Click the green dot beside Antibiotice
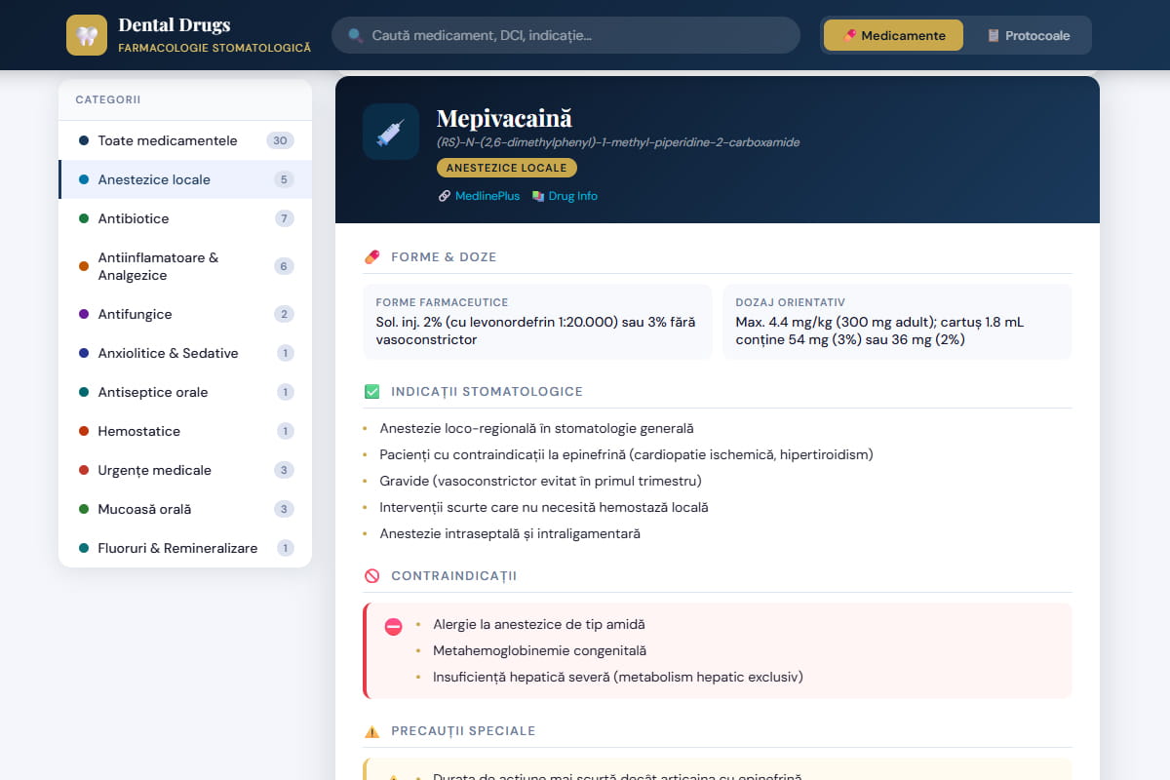Image resolution: width=1170 pixels, height=780 pixels. pos(84,218)
